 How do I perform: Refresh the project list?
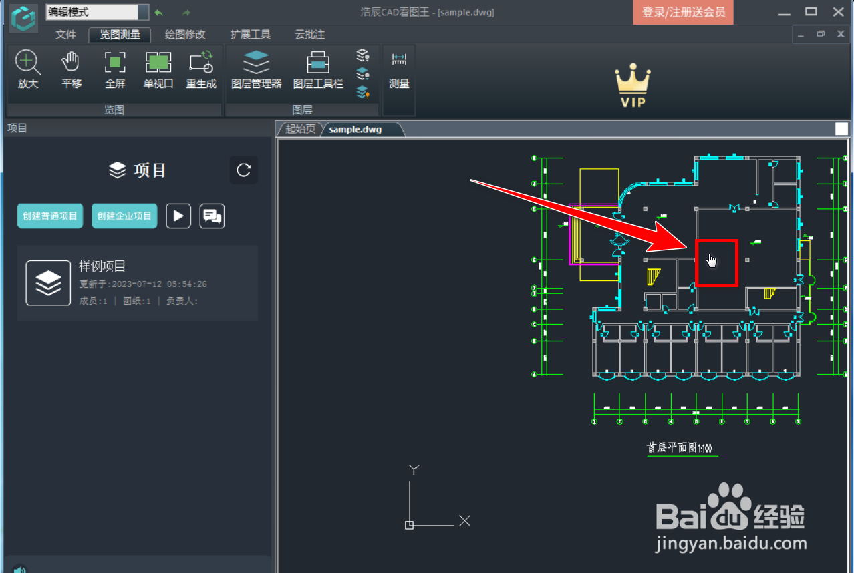coord(244,170)
